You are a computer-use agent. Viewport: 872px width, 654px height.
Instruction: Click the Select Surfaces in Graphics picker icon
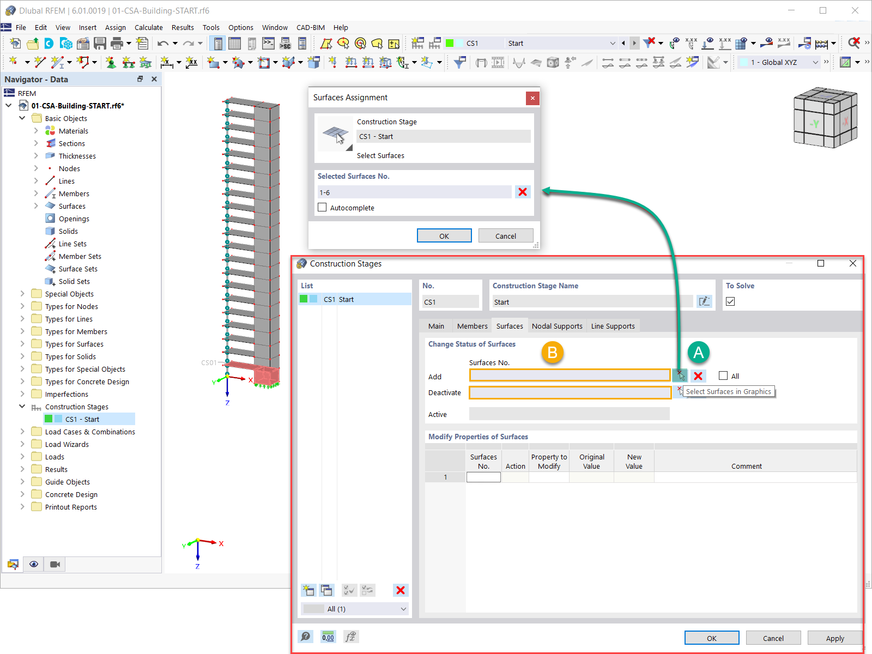coord(680,376)
